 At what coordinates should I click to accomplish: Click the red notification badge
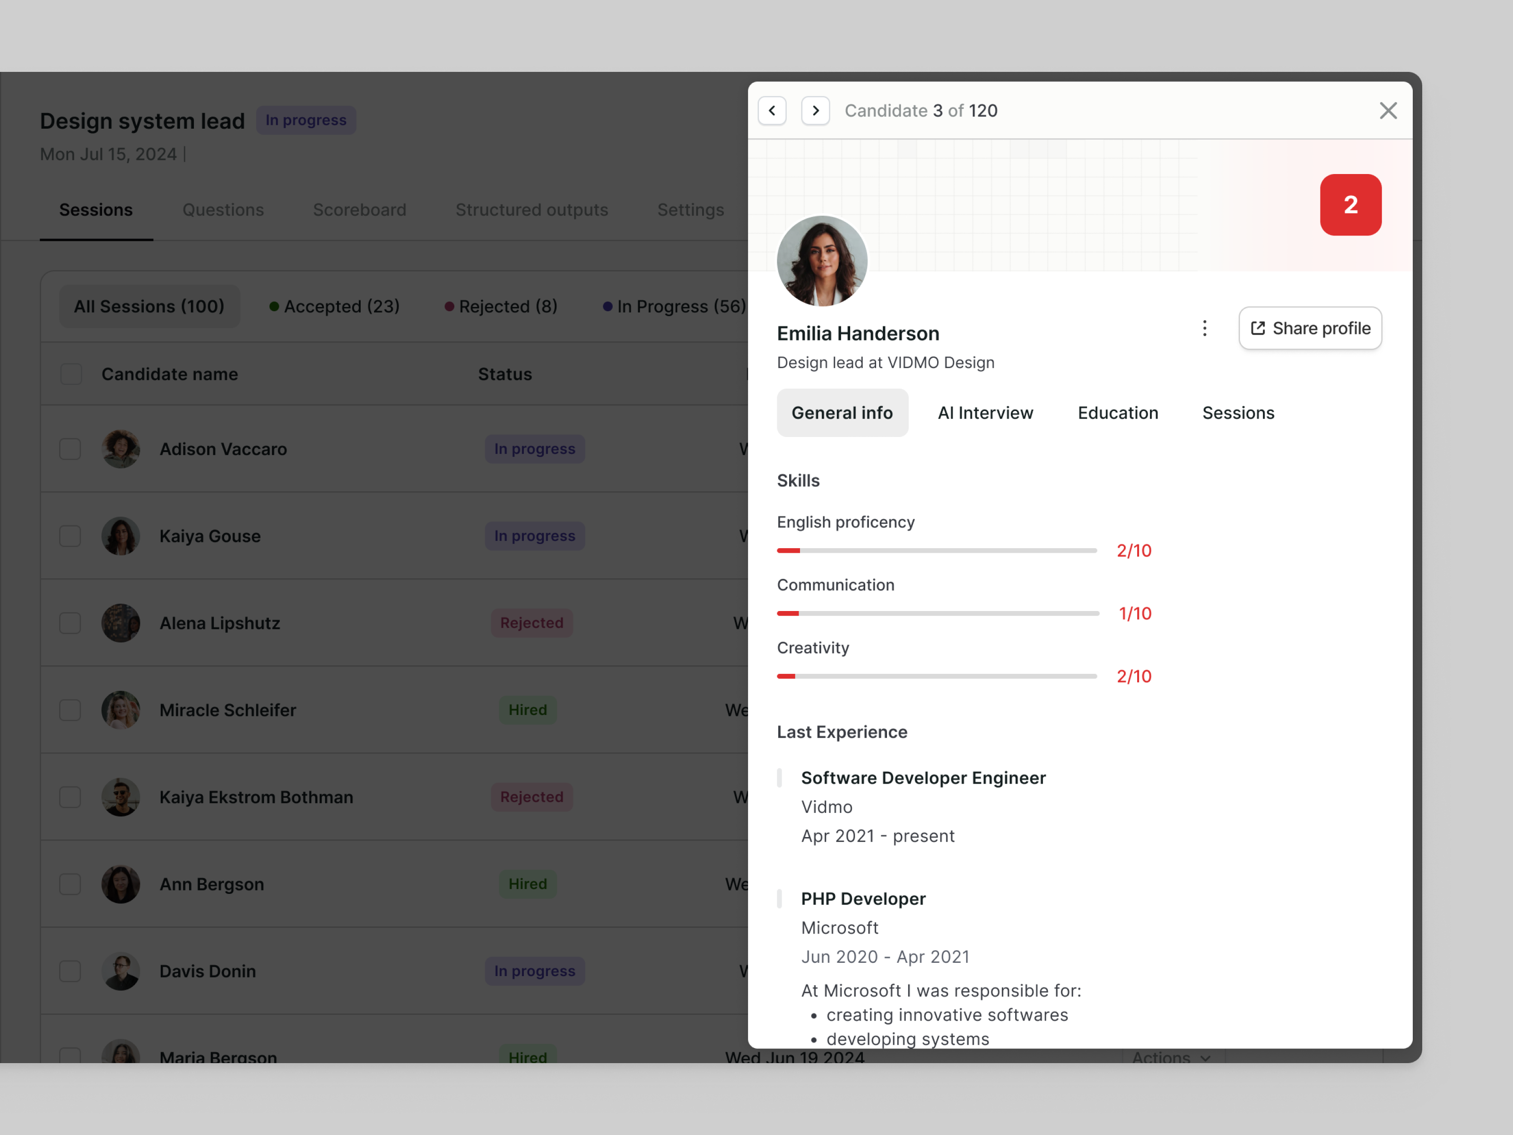click(x=1350, y=205)
